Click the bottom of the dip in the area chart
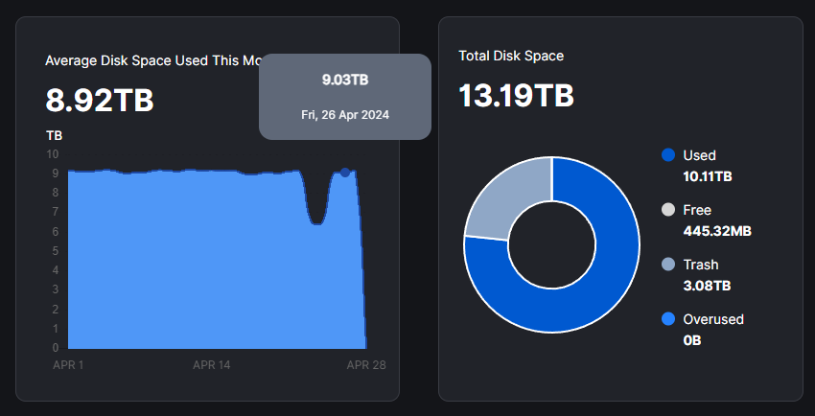815x416 pixels. pyautogui.click(x=316, y=223)
